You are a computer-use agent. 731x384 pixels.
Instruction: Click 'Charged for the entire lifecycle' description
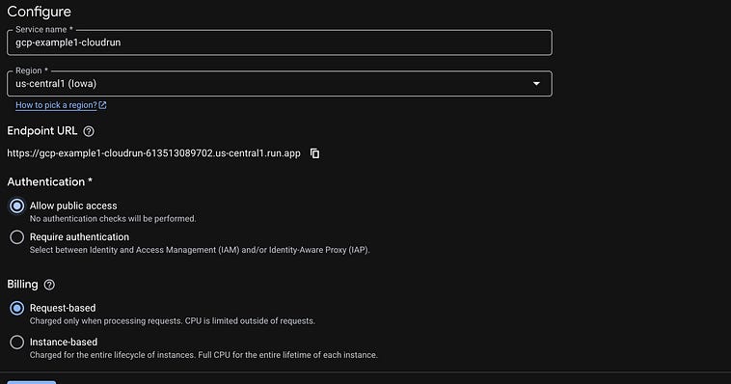[x=203, y=355]
